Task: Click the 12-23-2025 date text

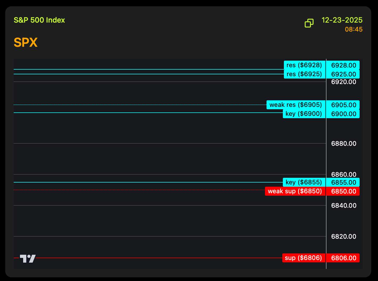Action: pyautogui.click(x=342, y=20)
